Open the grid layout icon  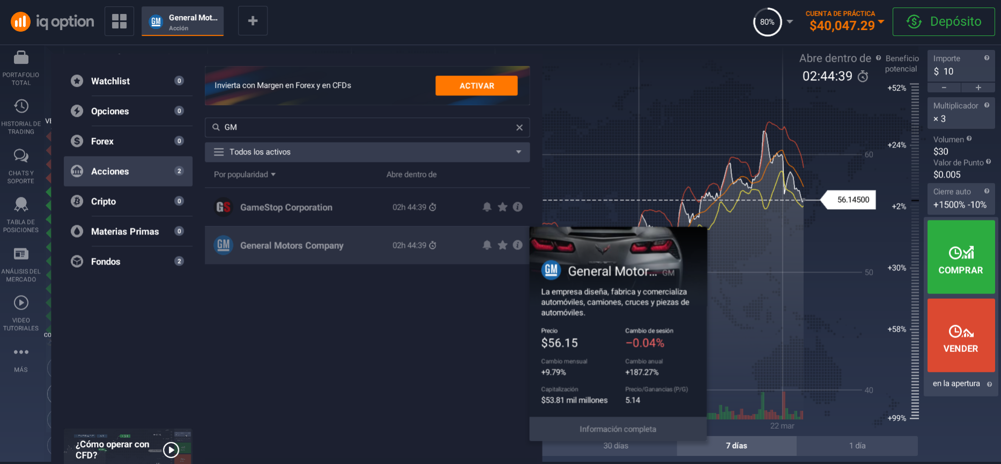click(x=119, y=21)
